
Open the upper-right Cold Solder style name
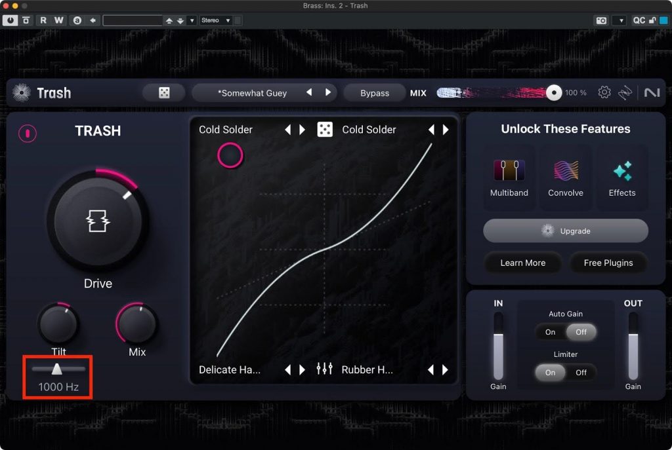pyautogui.click(x=369, y=130)
